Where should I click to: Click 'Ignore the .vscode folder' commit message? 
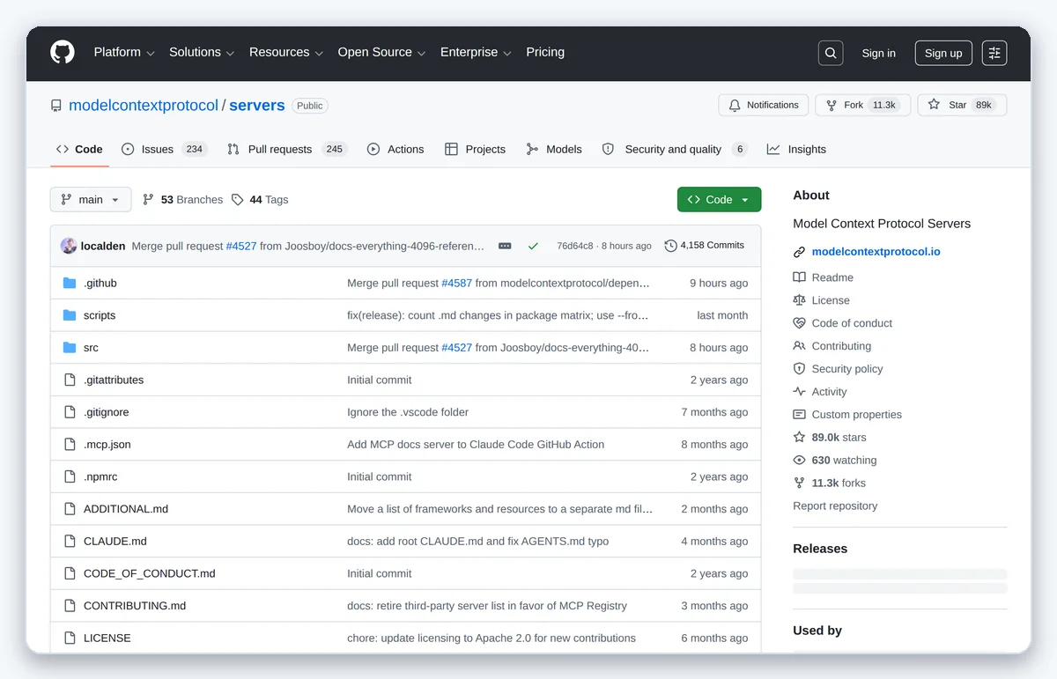point(408,412)
